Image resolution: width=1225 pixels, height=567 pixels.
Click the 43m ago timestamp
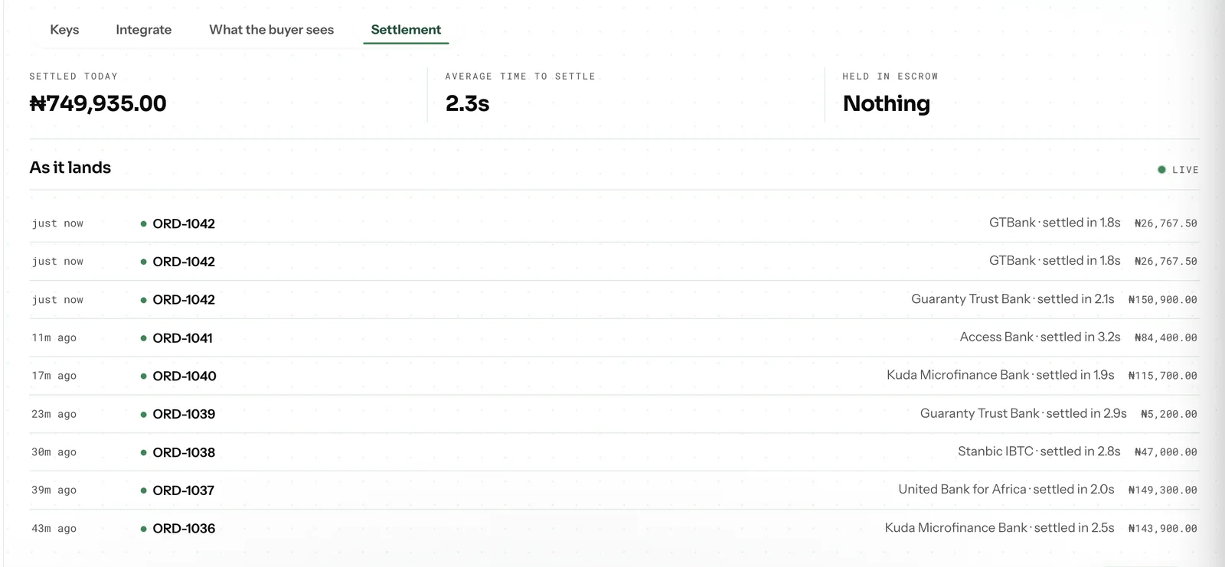54,528
